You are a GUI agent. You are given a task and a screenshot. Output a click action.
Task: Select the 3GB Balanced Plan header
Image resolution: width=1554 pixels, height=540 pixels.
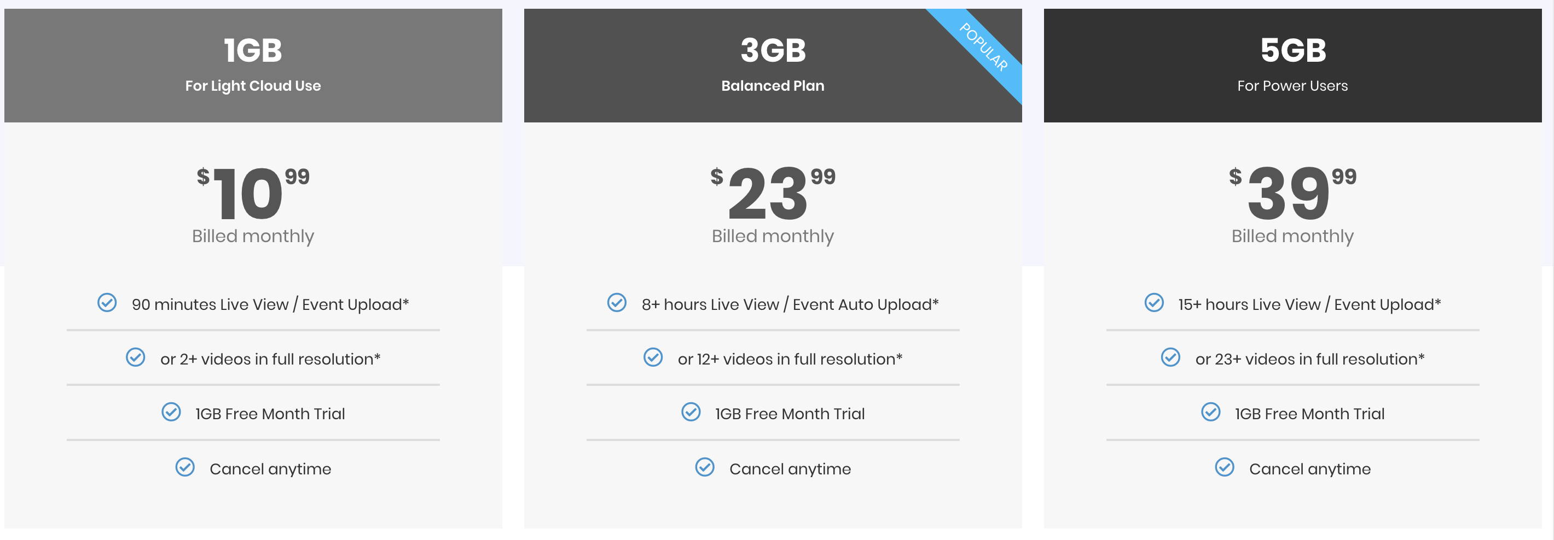point(773,66)
